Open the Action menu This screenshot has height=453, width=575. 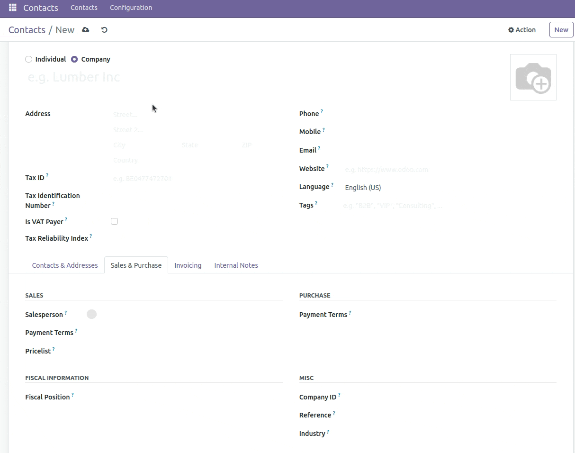pos(521,30)
